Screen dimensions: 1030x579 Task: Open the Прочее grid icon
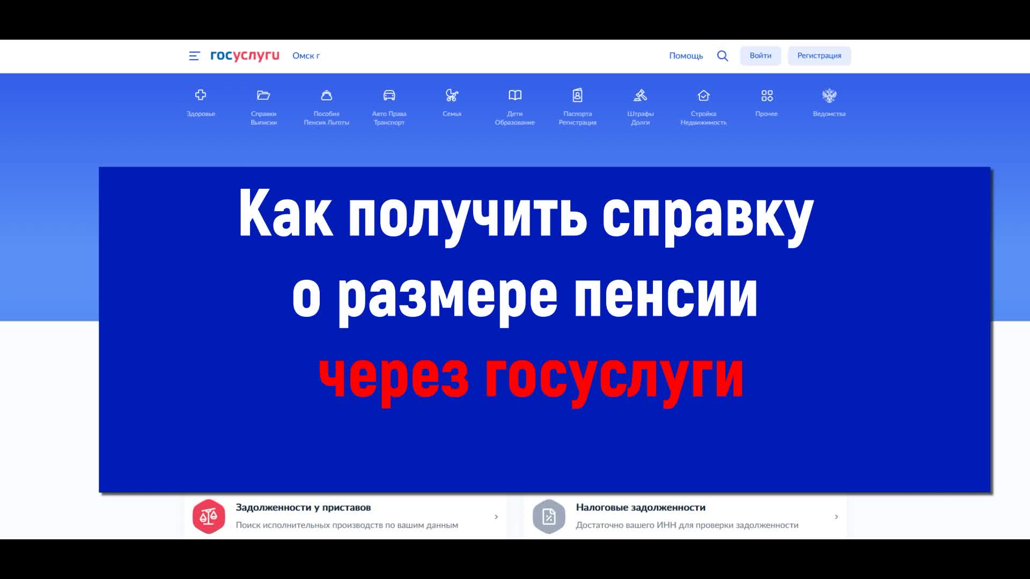pyautogui.click(x=767, y=95)
